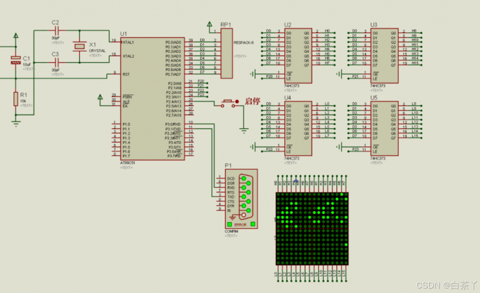Viewport: 480px width, 293px height.
Task: Click the 16x16 green LED matrix display
Action: pyautogui.click(x=312, y=229)
